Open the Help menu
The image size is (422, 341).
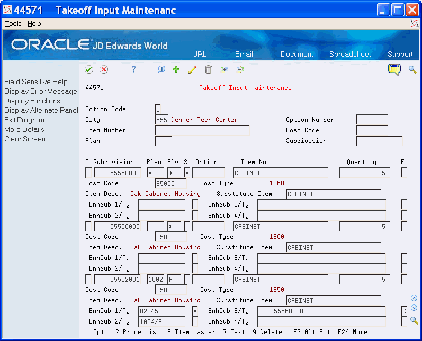coord(34,24)
